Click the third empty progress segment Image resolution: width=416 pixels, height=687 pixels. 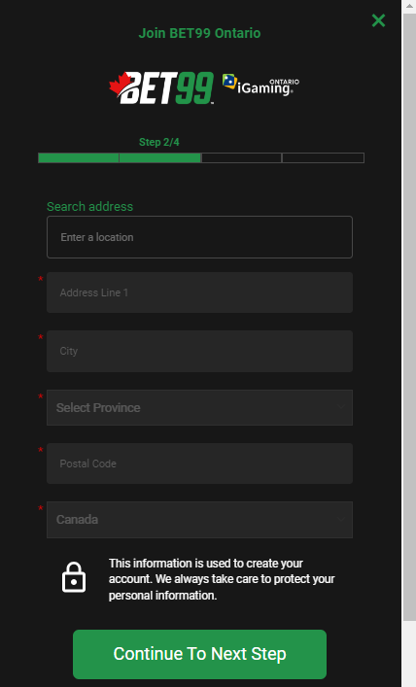[242, 157]
